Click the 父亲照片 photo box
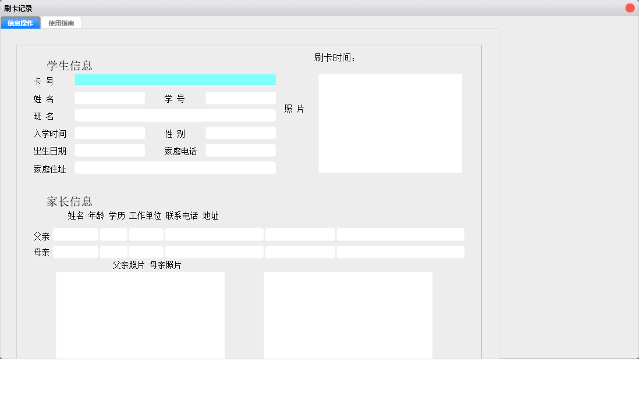This screenshot has width=639, height=399. 140,315
